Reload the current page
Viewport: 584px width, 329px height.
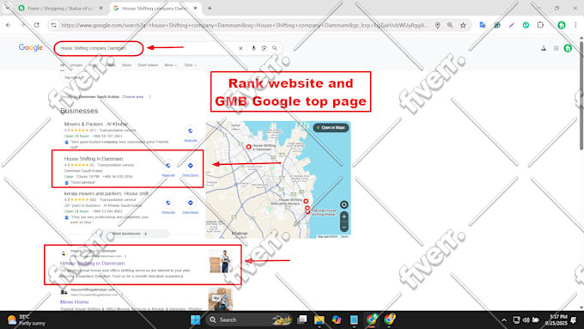[x=36, y=25]
